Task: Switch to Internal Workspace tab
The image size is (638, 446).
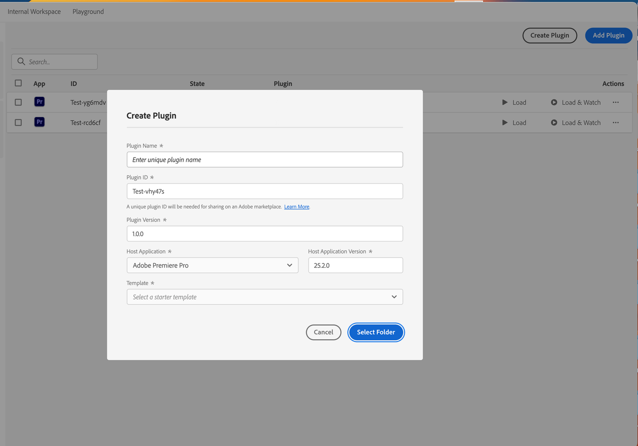Action: tap(34, 11)
